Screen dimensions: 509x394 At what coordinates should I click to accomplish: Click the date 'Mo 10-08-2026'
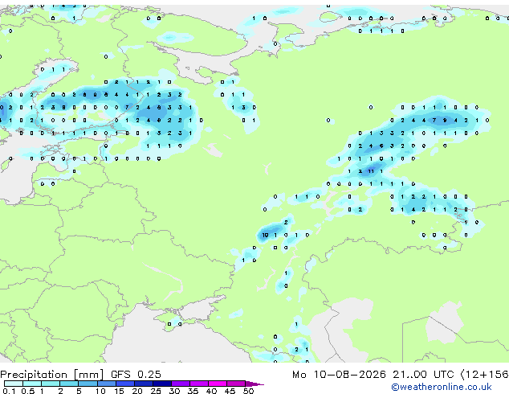339,375
